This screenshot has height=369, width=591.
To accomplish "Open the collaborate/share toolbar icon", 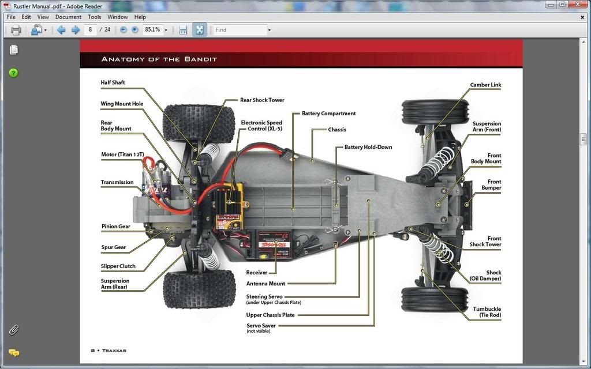I will (36, 30).
